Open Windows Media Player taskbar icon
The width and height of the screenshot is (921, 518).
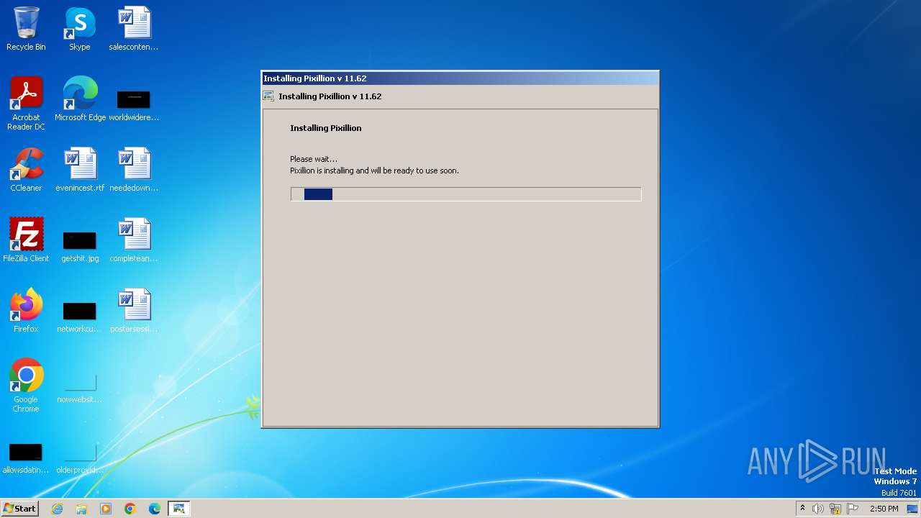click(106, 509)
